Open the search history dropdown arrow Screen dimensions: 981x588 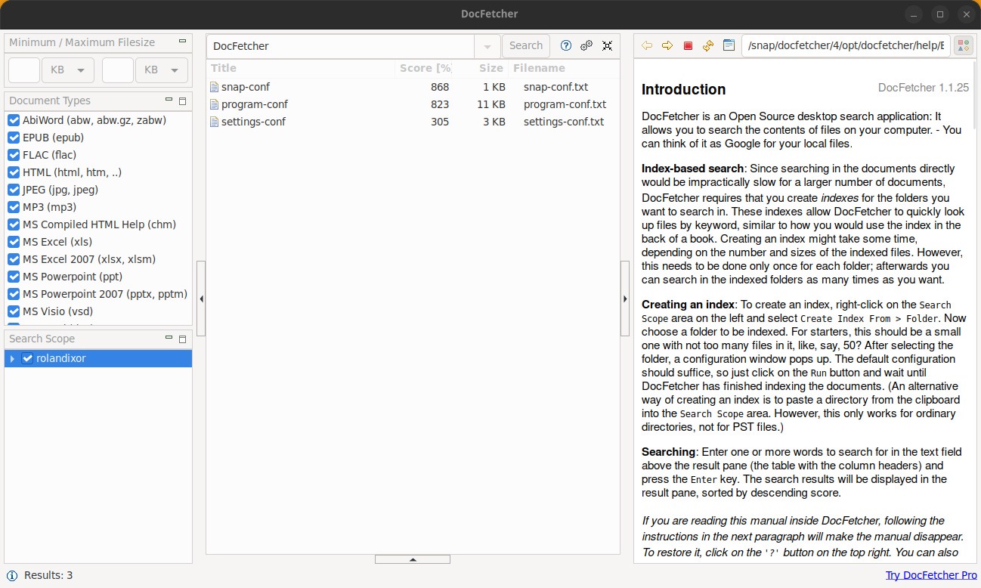[487, 46]
